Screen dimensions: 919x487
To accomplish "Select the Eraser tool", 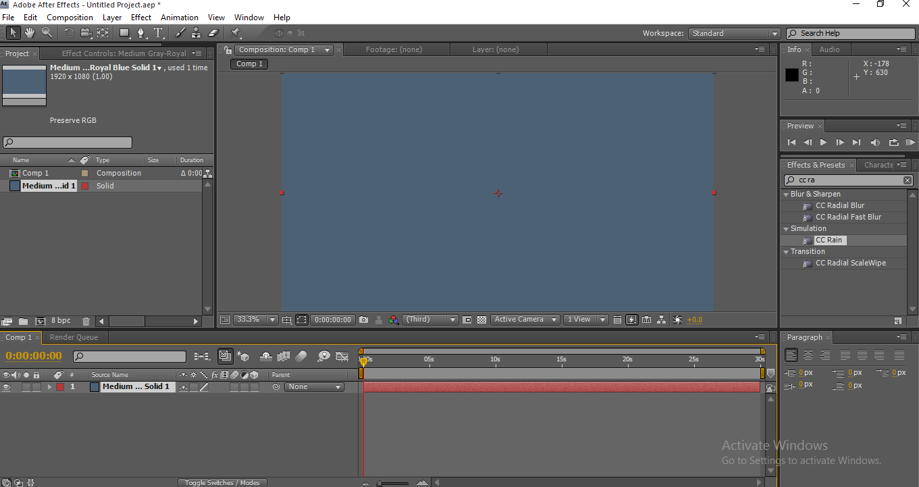I will click(x=213, y=32).
